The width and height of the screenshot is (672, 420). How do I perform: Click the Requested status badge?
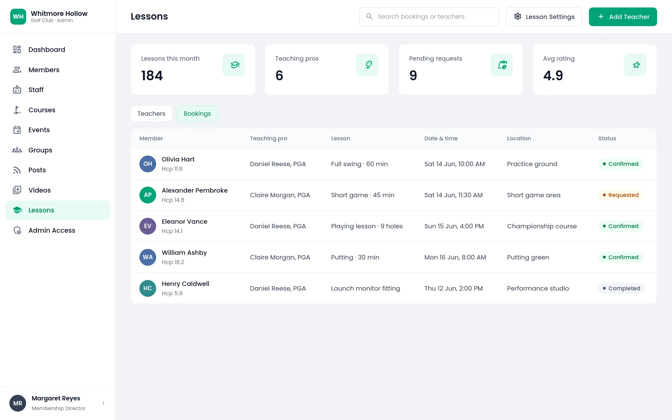621,195
